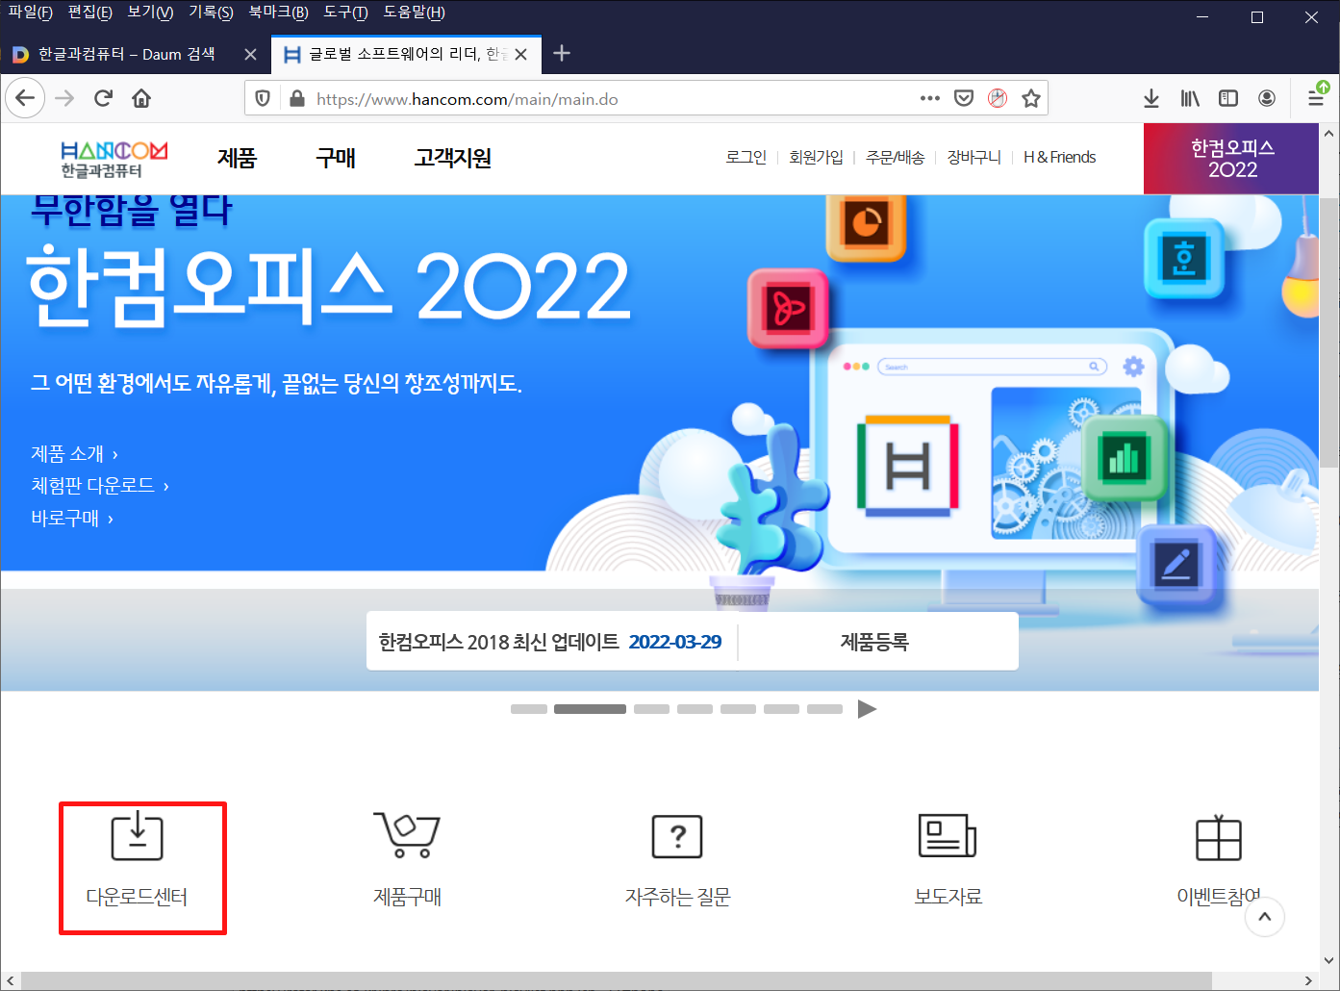This screenshot has width=1340, height=991.
Task: Open the 제품 소개 banner link
Action: coord(74,454)
